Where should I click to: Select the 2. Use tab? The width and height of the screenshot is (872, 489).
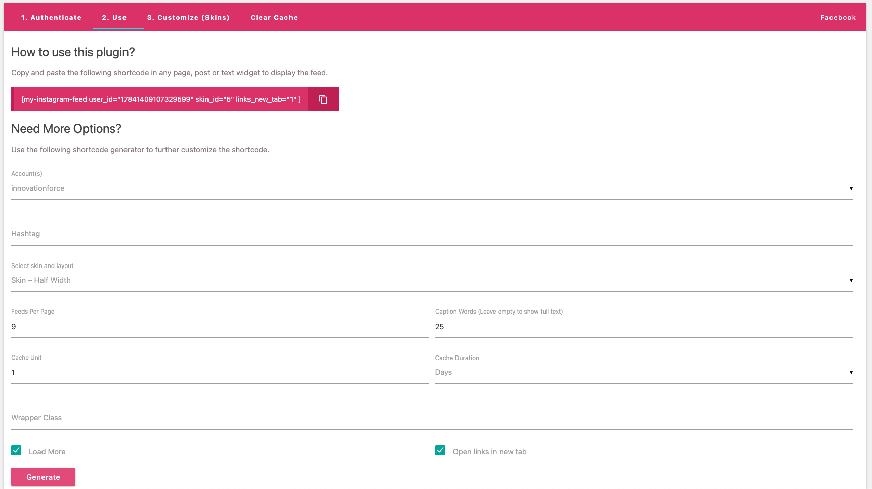tap(114, 17)
